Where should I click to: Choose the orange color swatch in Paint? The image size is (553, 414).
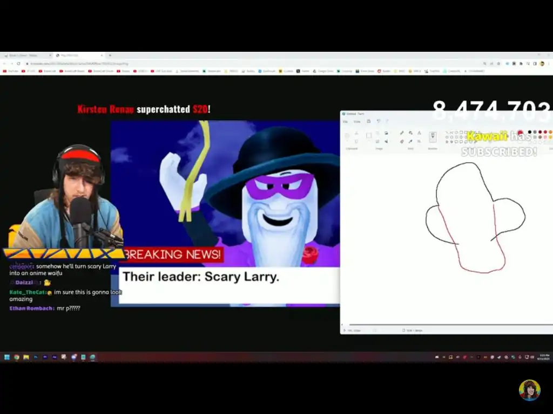pyautogui.click(x=550, y=132)
